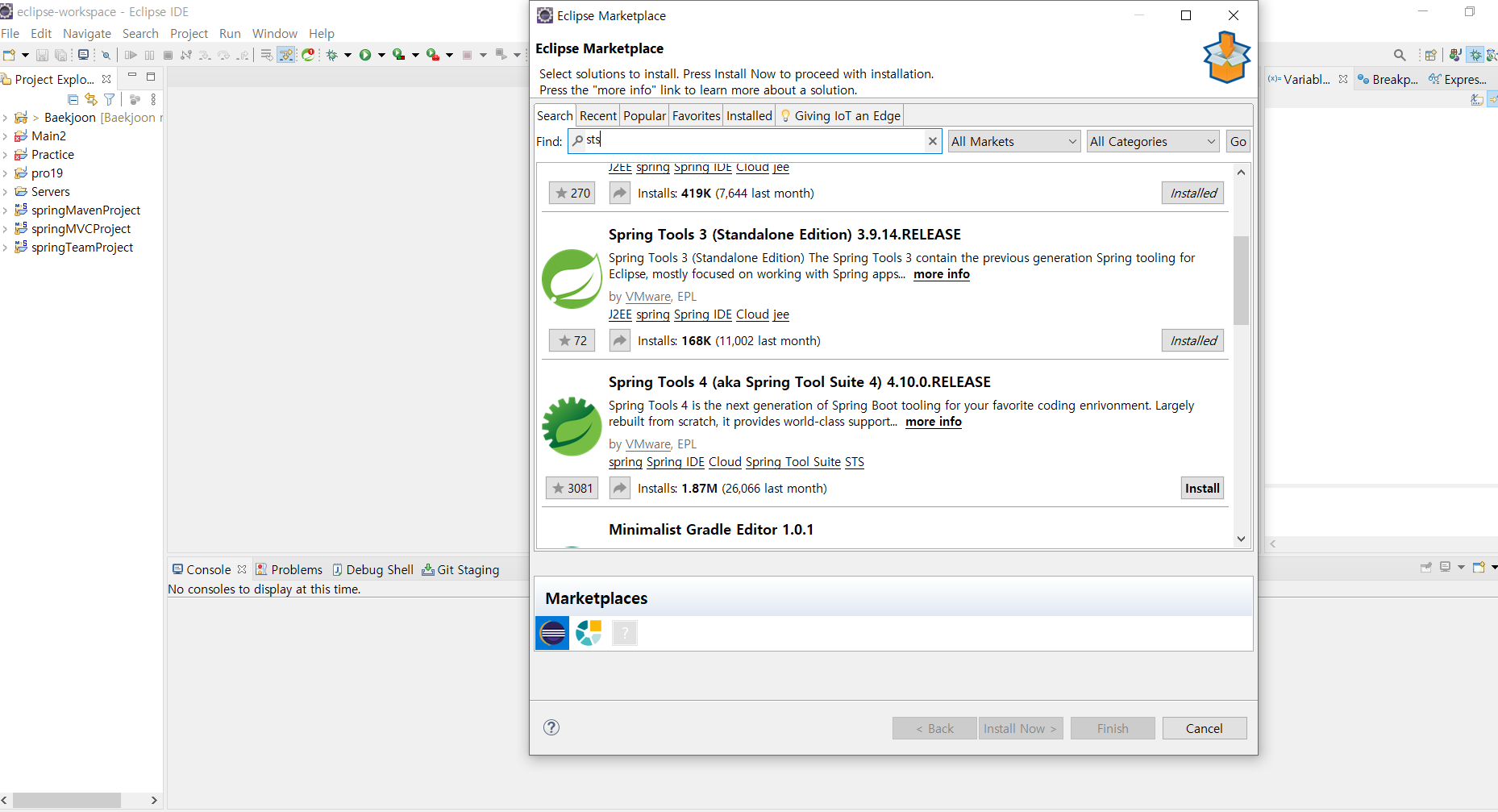The height and width of the screenshot is (812, 1498).
Task: Open the Navigate menu
Action: pos(87,33)
